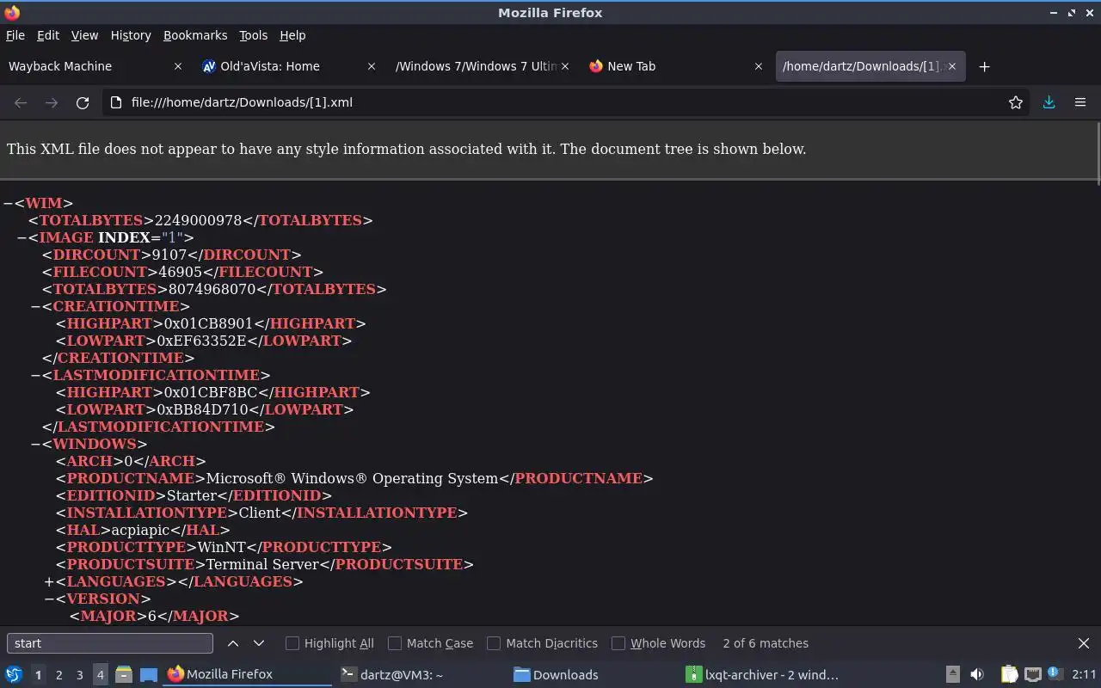This screenshot has width=1101, height=688.
Task: Click the address bar file URL
Action: pos(242,102)
